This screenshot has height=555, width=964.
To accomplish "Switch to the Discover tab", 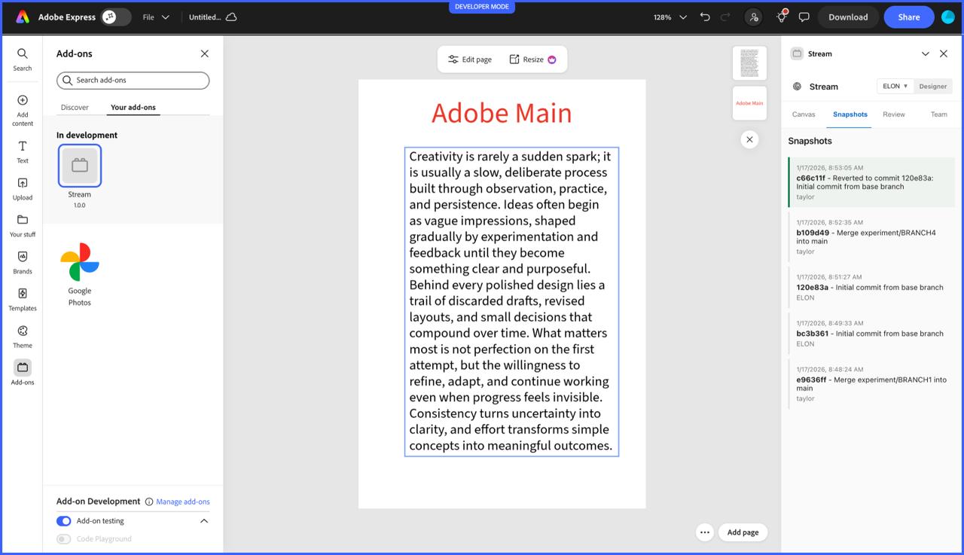I will pos(75,107).
